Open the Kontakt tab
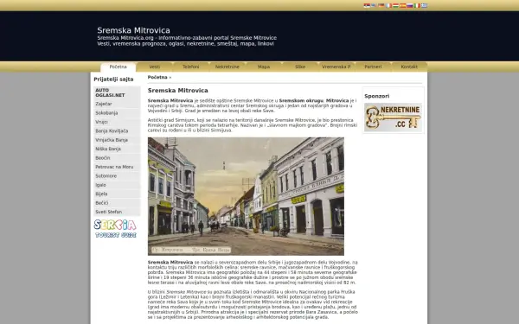The image size is (519, 324). click(409, 67)
